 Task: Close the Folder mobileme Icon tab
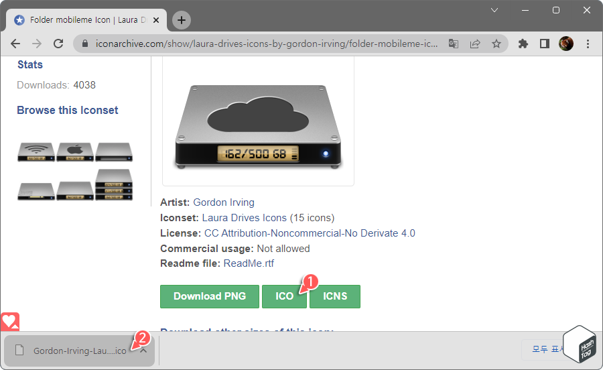click(x=156, y=20)
